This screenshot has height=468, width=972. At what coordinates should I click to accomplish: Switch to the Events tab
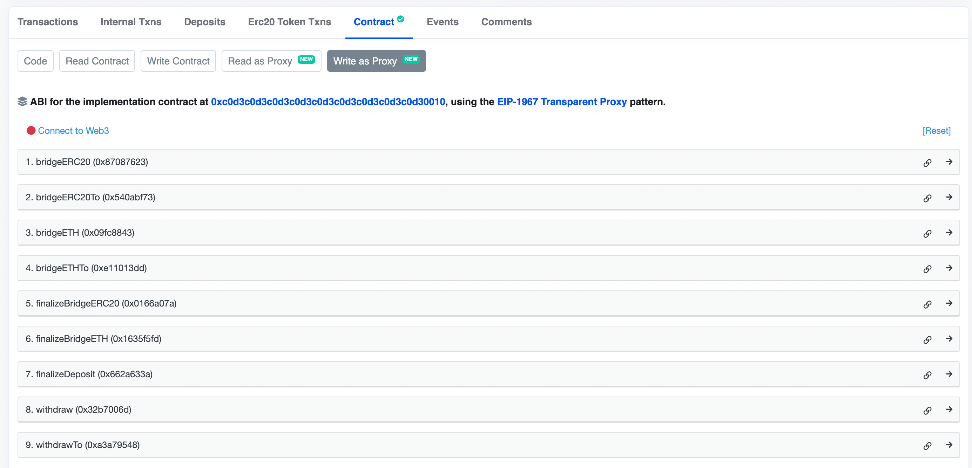point(442,22)
